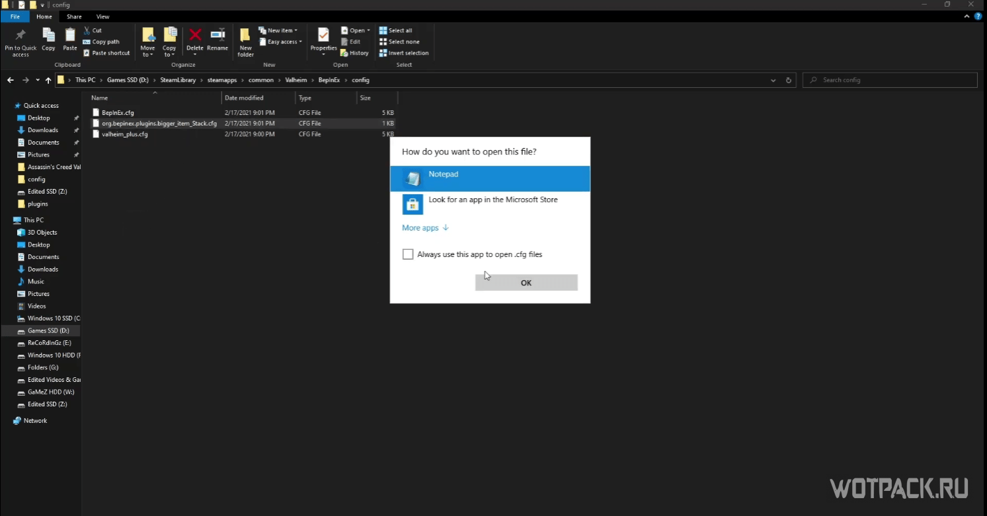The image size is (987, 516).
Task: Click the Pin to Quick access icon
Action: [x=20, y=36]
